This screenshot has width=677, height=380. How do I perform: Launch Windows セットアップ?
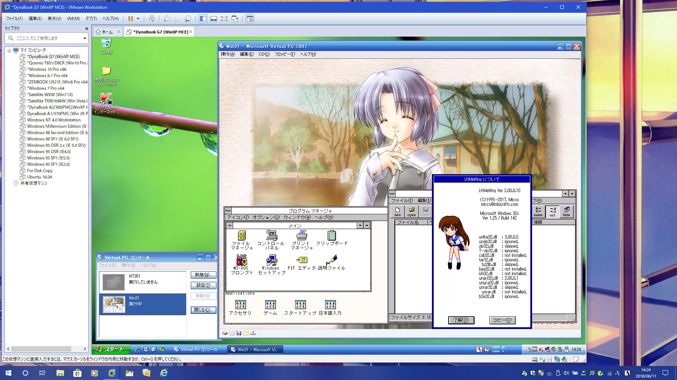click(271, 265)
